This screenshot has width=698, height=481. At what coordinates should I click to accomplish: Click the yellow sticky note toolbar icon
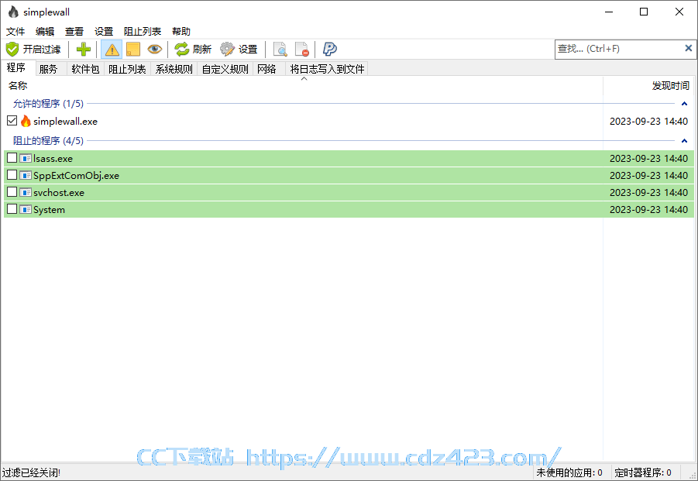(x=133, y=49)
